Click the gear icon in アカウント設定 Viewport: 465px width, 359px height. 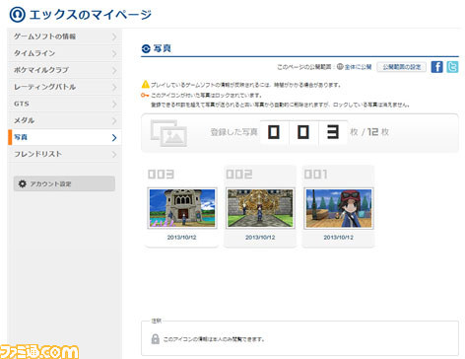pyautogui.click(x=23, y=183)
